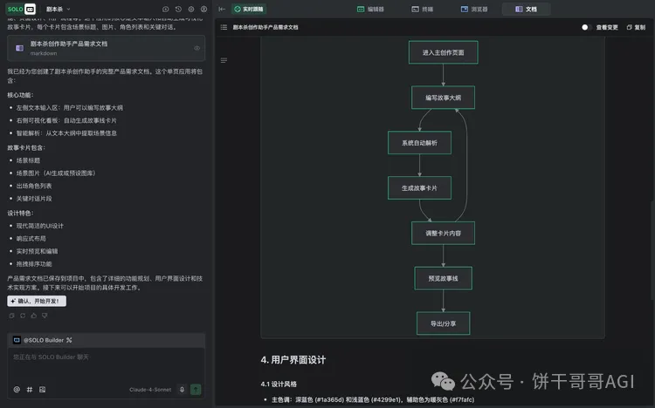Select the 文档 tab

click(526, 10)
